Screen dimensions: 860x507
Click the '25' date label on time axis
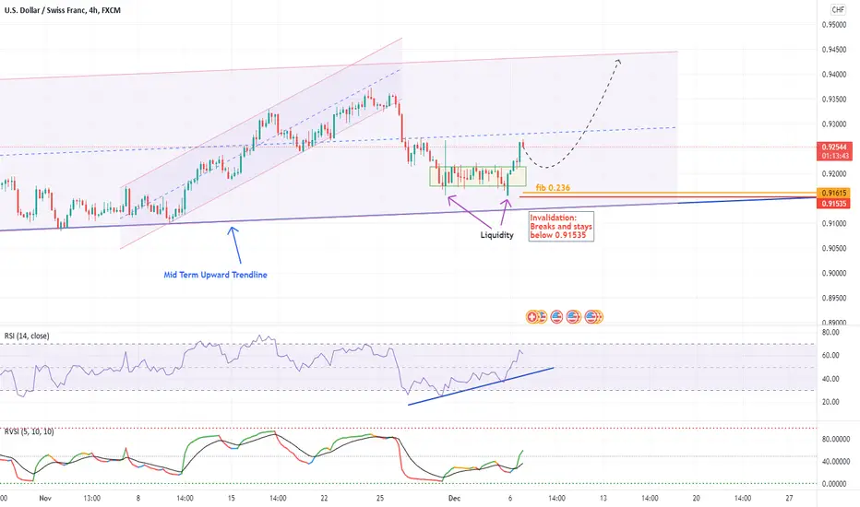(x=380, y=498)
